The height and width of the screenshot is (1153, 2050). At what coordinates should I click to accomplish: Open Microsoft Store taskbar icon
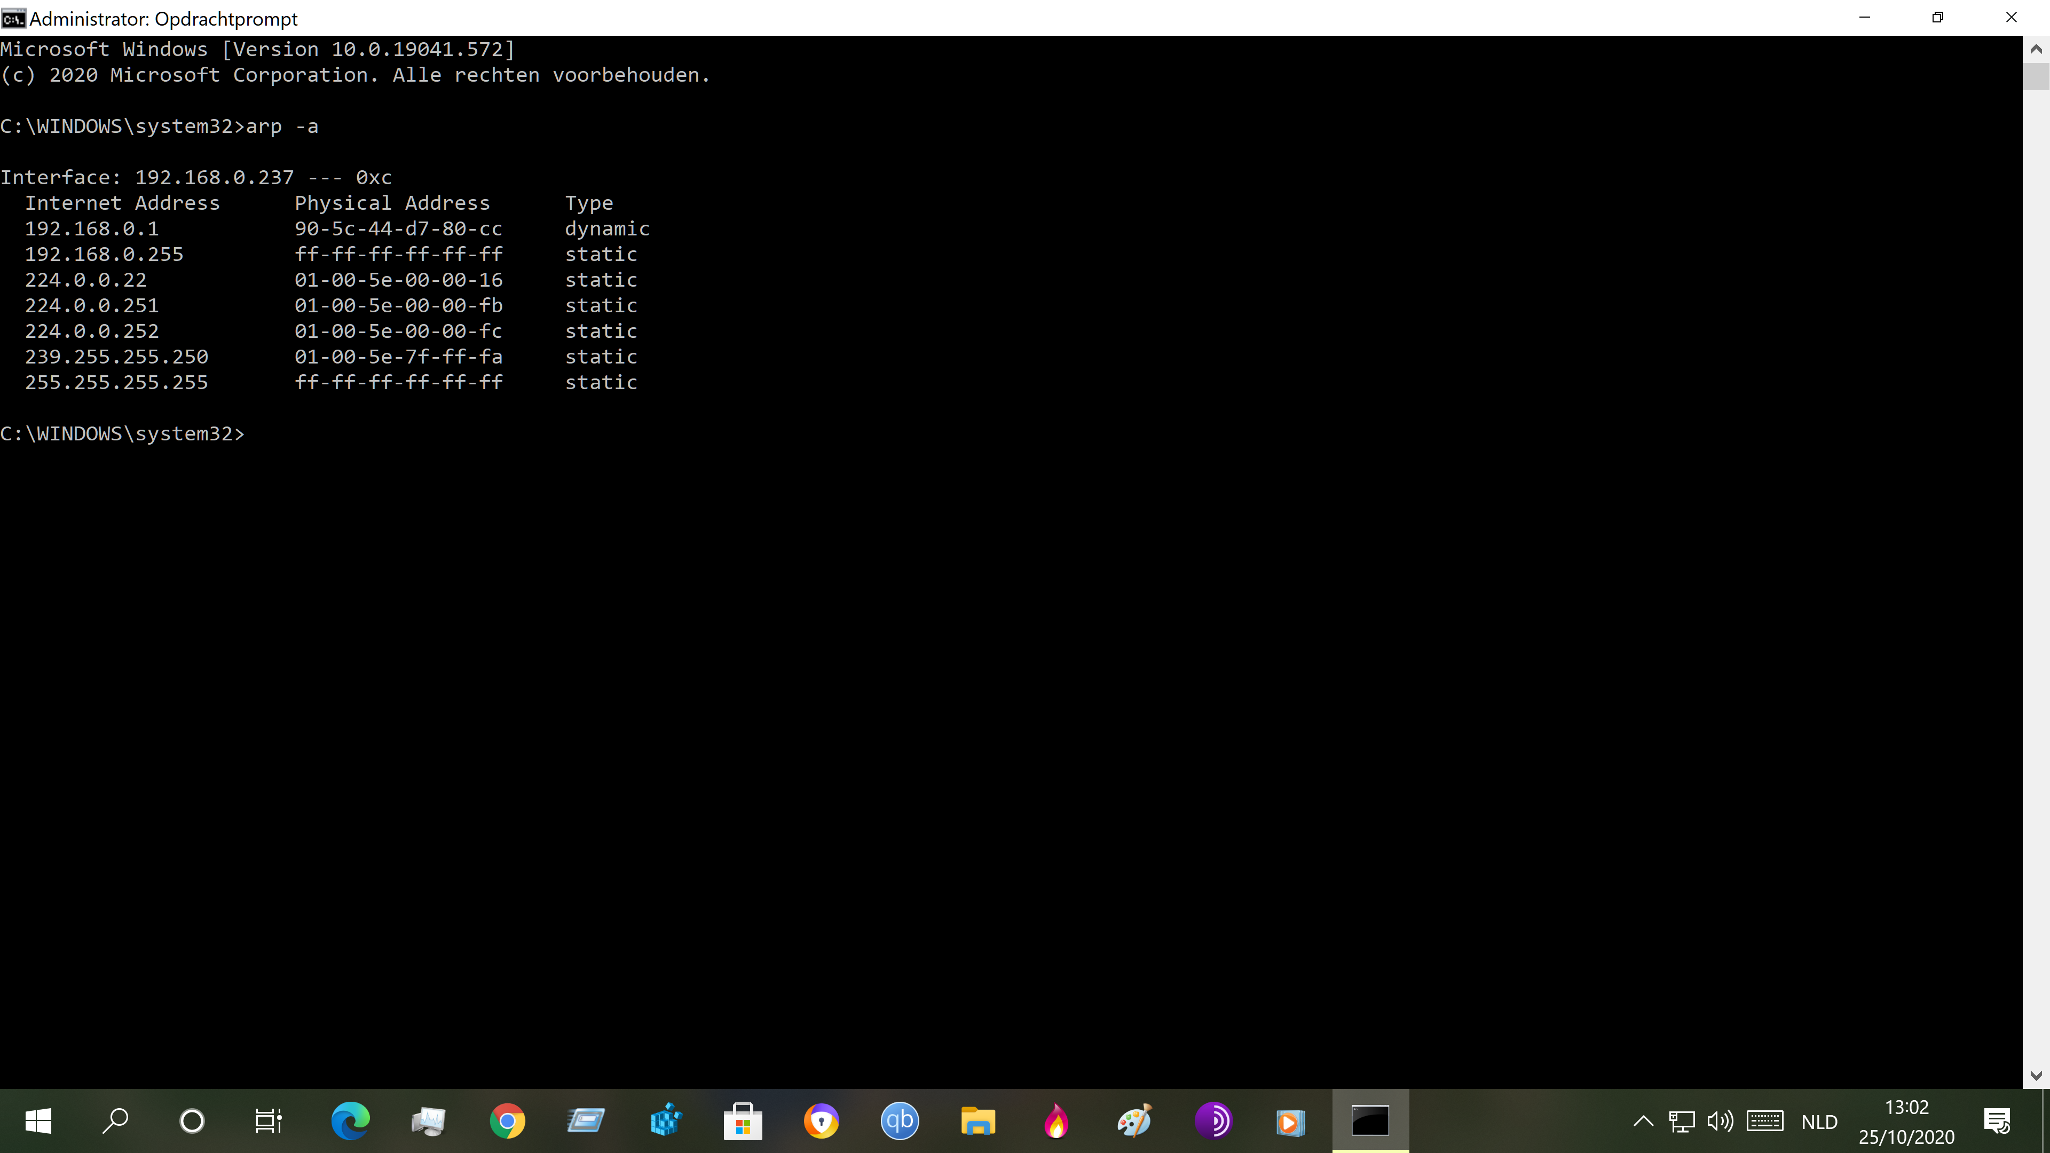pos(743,1121)
